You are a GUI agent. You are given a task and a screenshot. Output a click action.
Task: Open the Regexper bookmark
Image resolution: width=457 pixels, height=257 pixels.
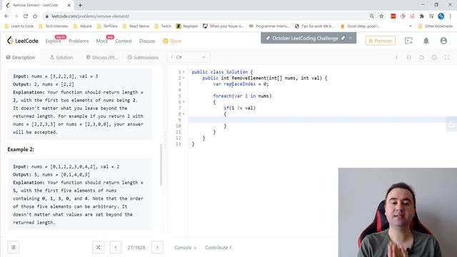[x=187, y=26]
